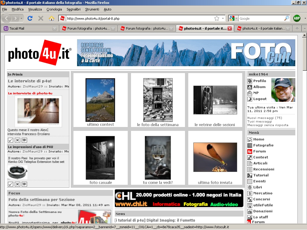Click the Concorsi menu icon
307x230 pixels.
250,199
